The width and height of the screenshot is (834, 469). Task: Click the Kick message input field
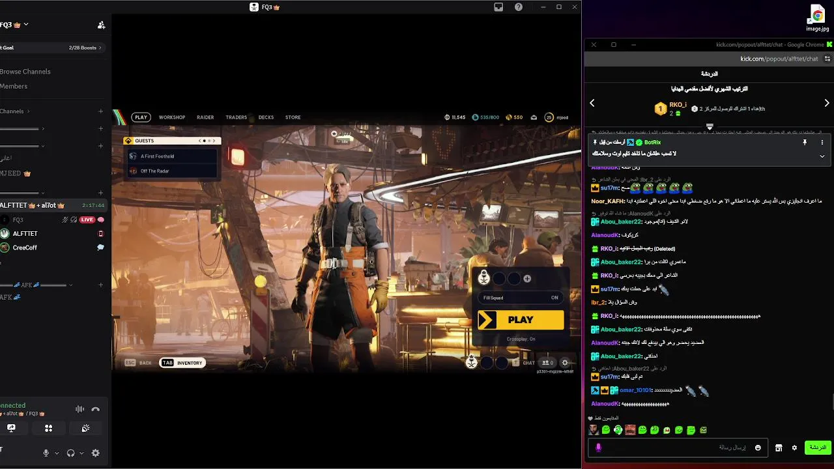(678, 448)
